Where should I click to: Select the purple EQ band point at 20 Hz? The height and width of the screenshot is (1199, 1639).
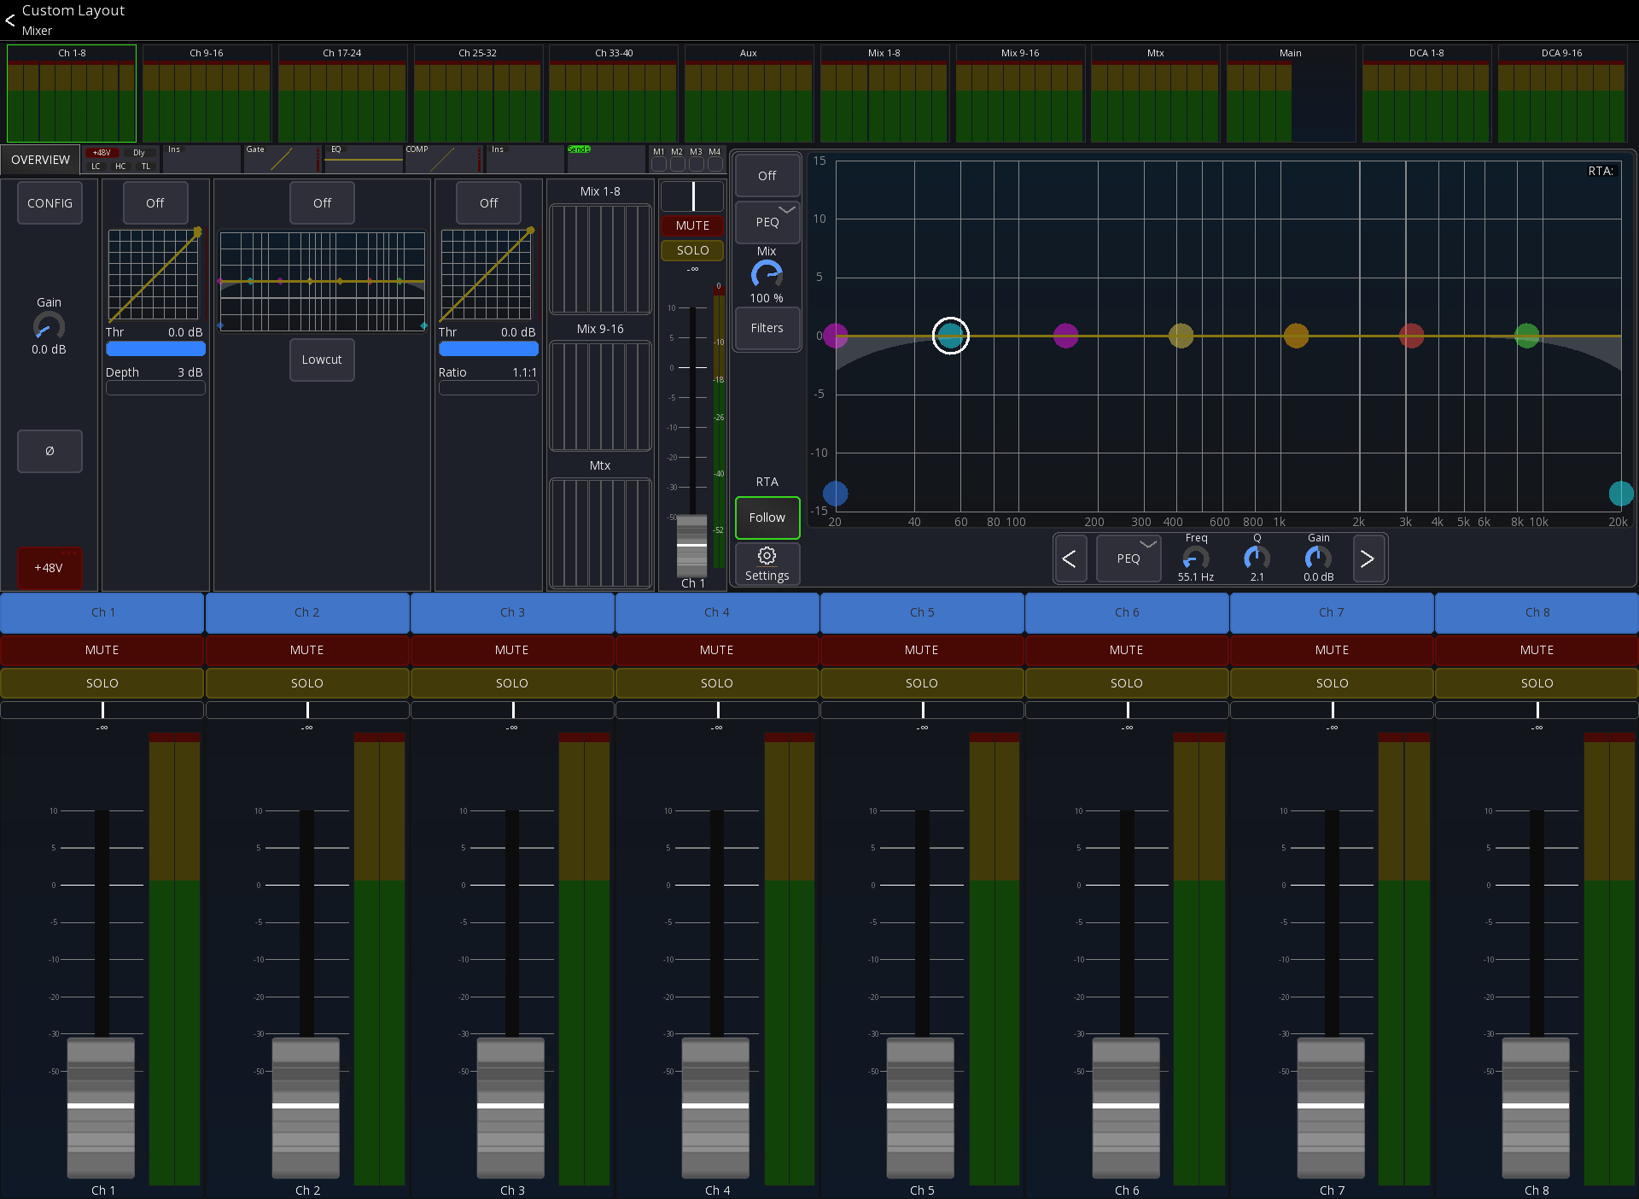click(836, 336)
